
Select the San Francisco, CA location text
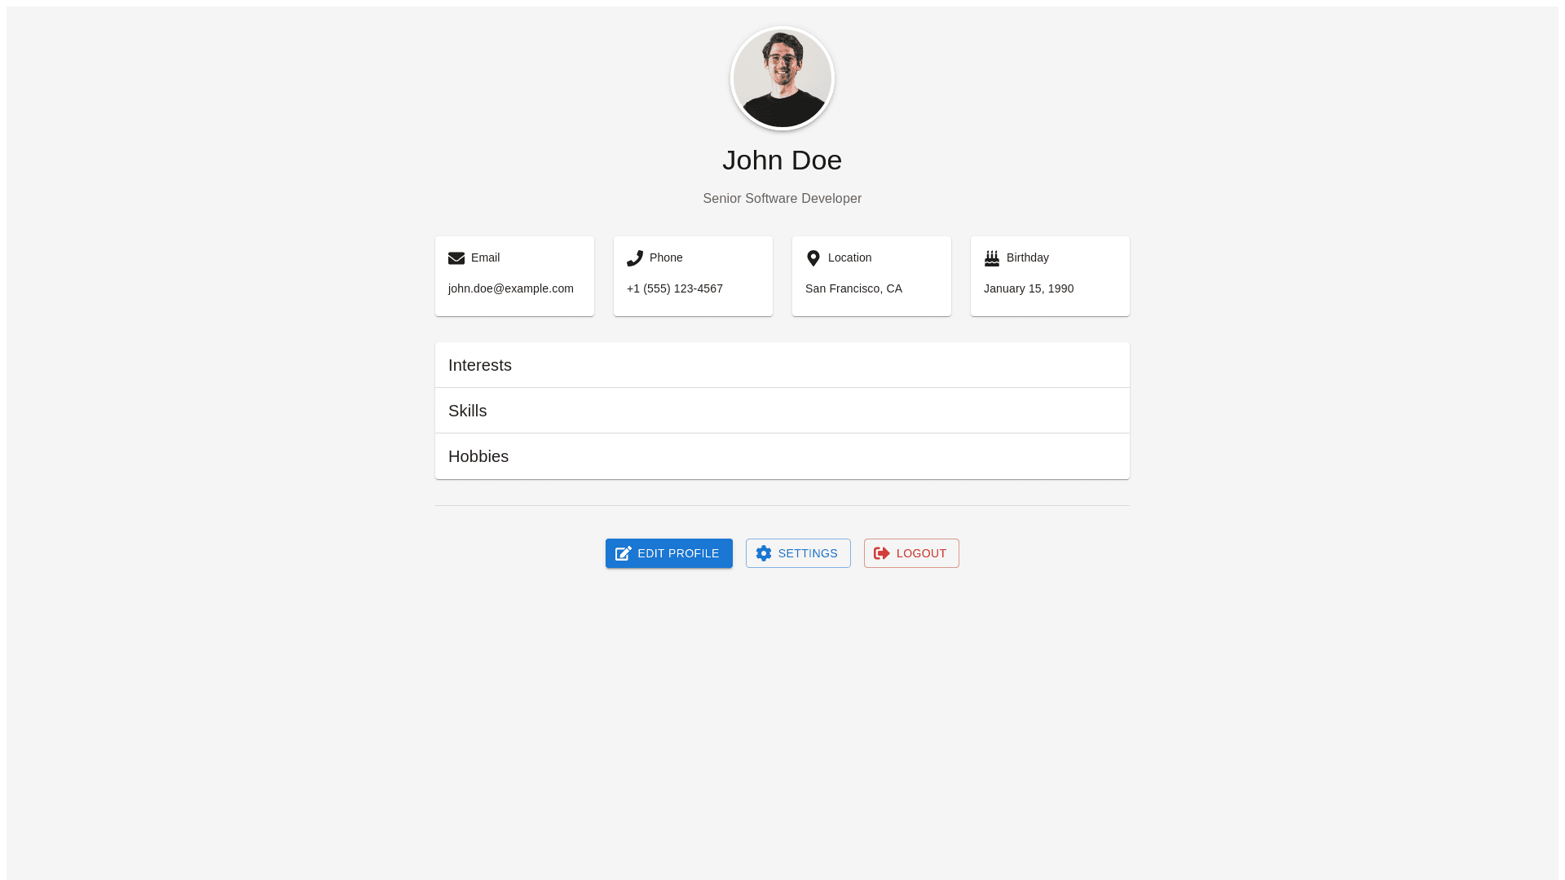pyautogui.click(x=853, y=288)
